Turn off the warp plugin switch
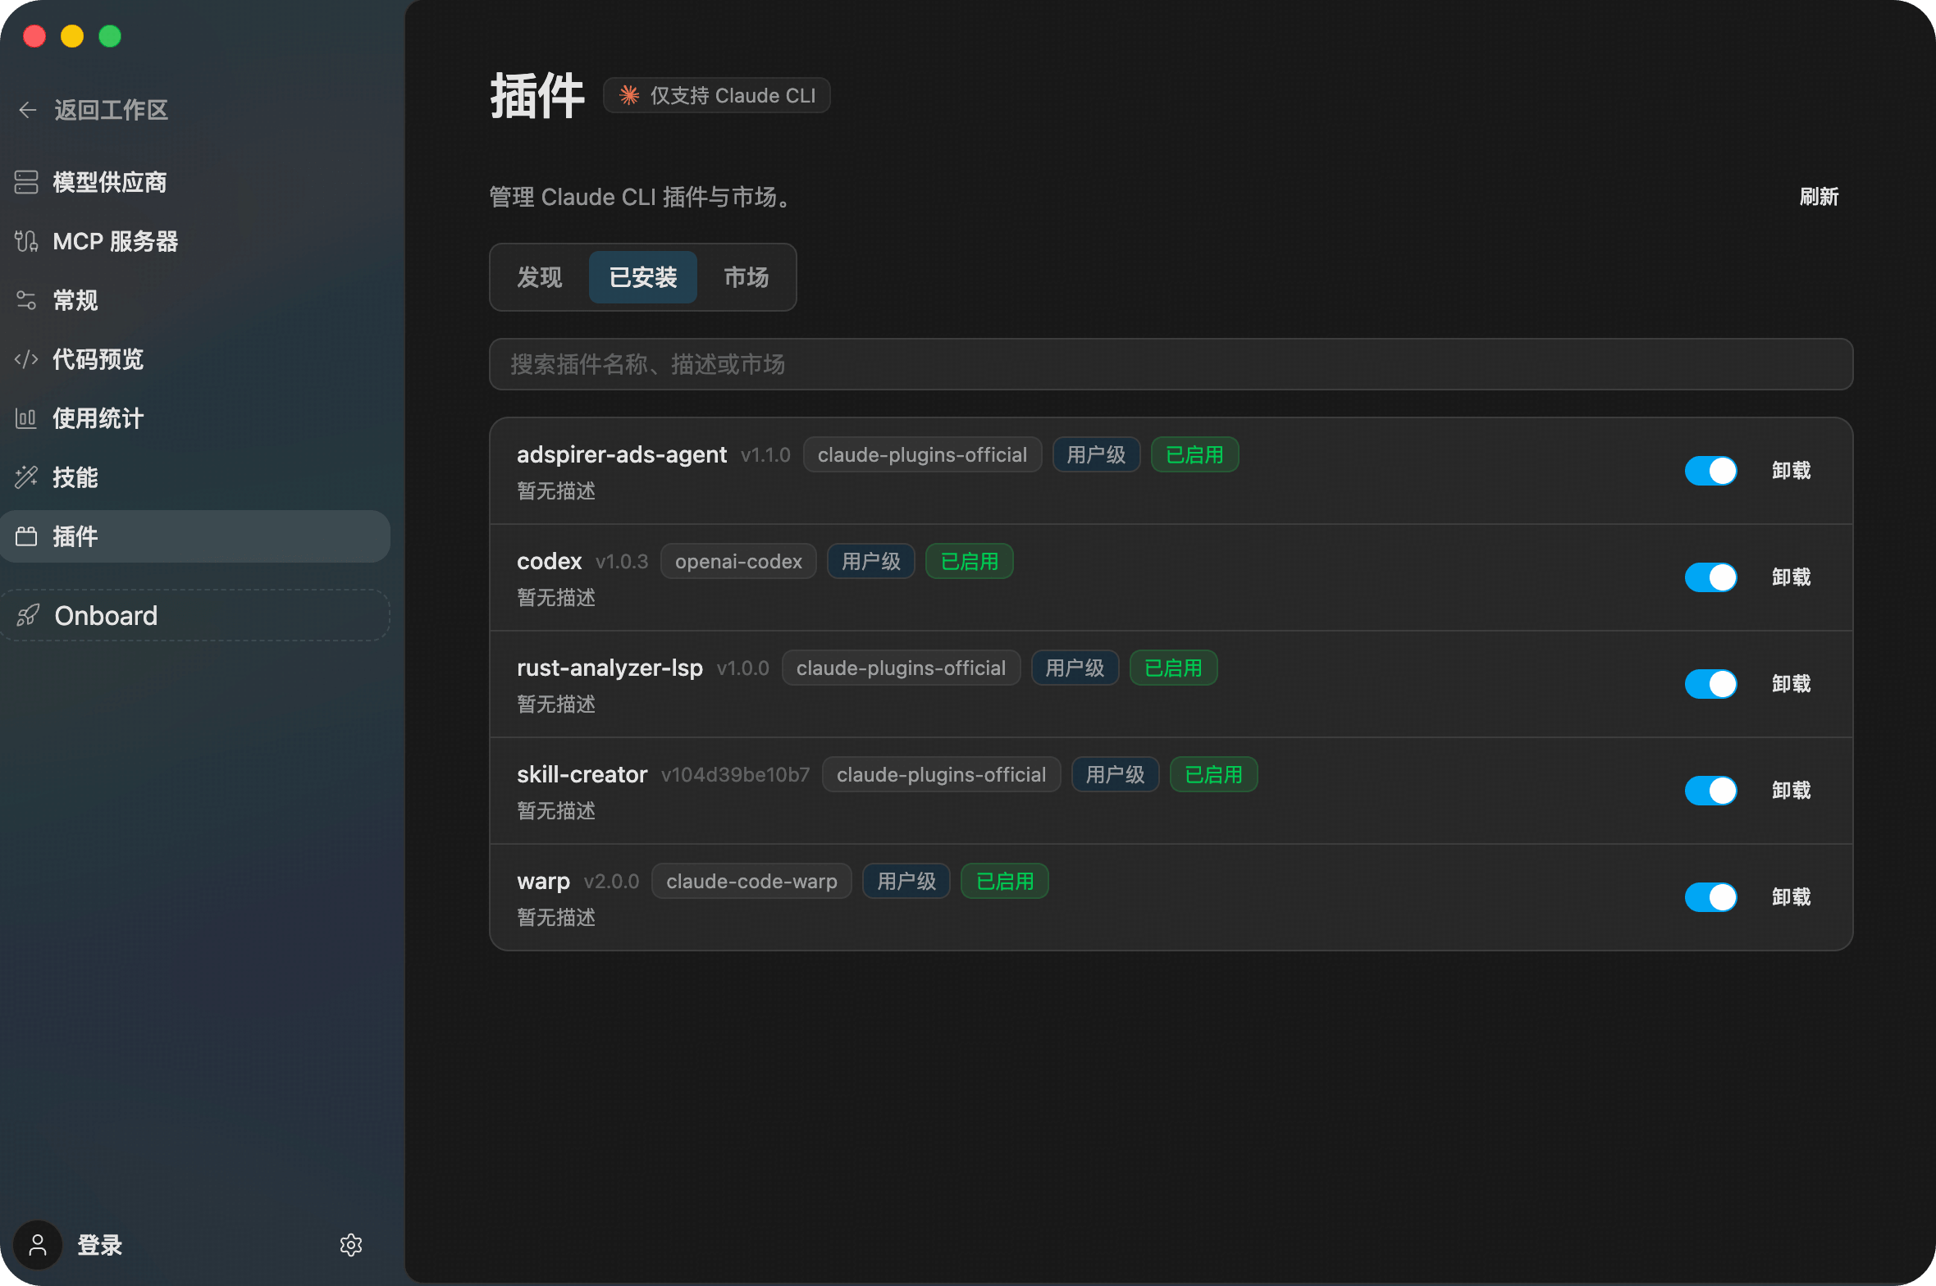1936x1286 pixels. pyautogui.click(x=1710, y=897)
